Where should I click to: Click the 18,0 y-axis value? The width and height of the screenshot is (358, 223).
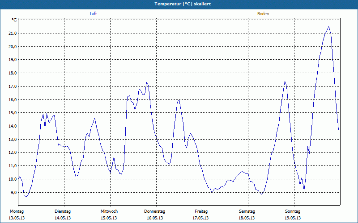point(13,73)
